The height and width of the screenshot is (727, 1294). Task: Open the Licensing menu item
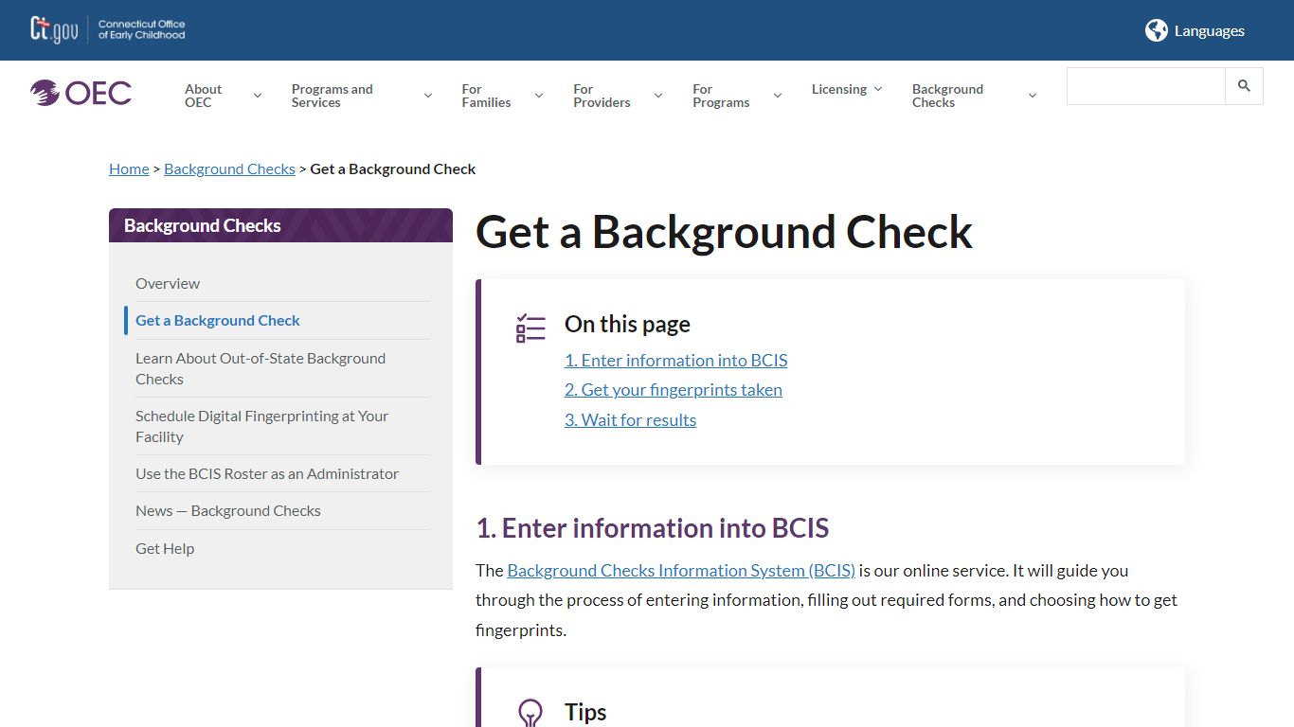coord(839,89)
